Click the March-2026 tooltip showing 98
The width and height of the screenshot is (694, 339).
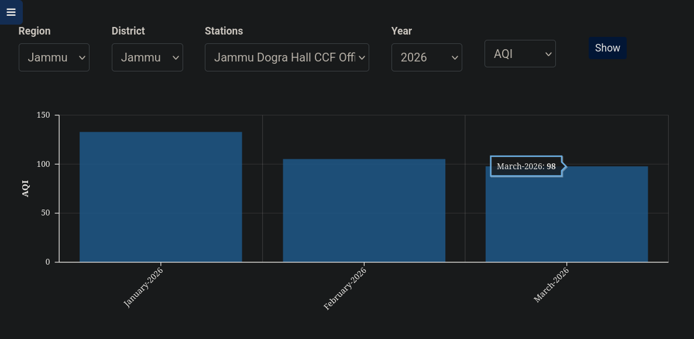point(525,166)
